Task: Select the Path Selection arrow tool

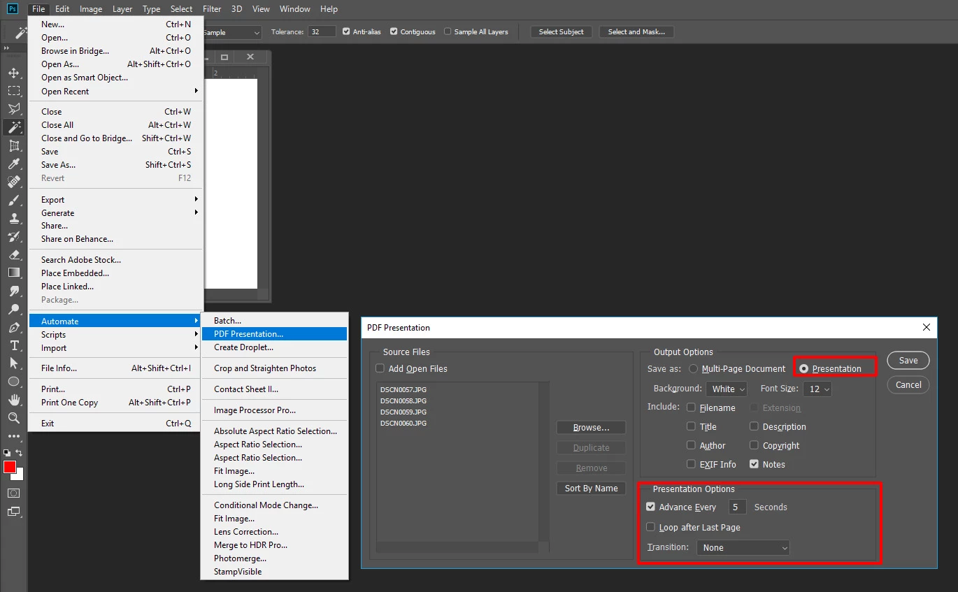Action: [14, 363]
